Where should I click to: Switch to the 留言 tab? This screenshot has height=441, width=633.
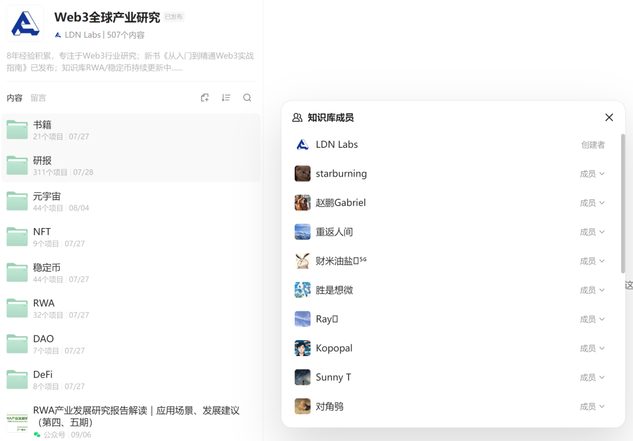pos(38,97)
